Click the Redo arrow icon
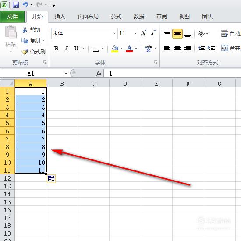241x241 pixels. pyautogui.click(x=39, y=5)
